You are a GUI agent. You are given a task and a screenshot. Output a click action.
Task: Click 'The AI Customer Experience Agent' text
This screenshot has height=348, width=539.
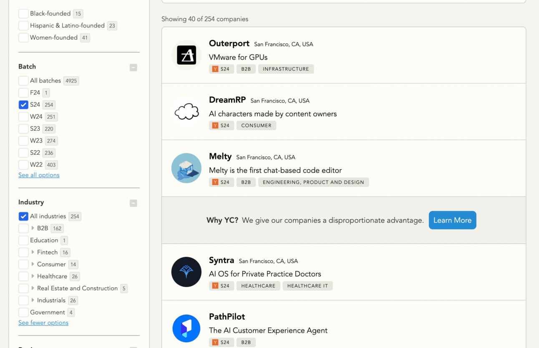point(268,330)
